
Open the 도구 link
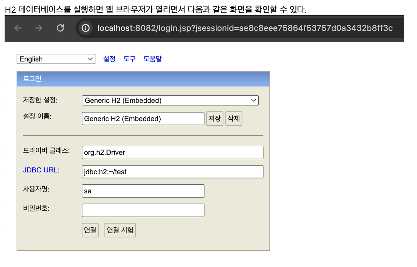130,59
